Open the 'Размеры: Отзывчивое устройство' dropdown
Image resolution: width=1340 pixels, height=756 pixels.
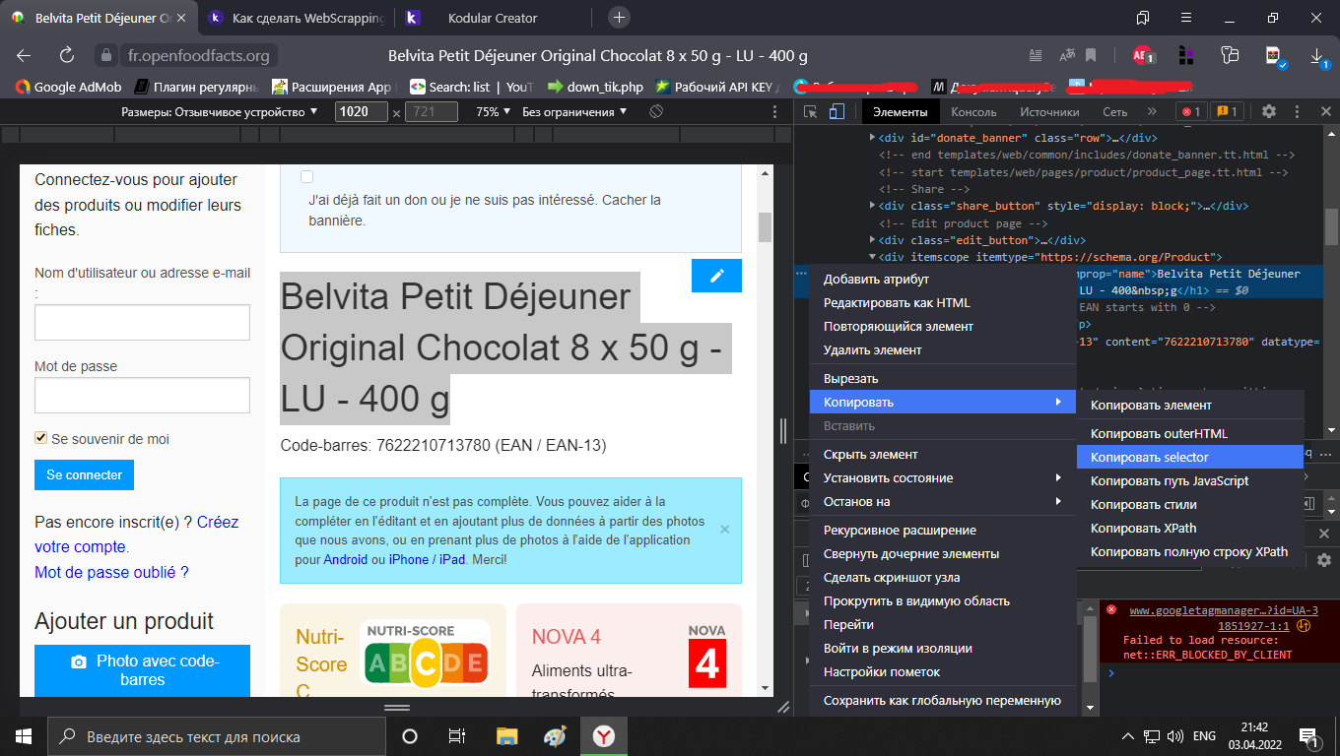tap(219, 112)
